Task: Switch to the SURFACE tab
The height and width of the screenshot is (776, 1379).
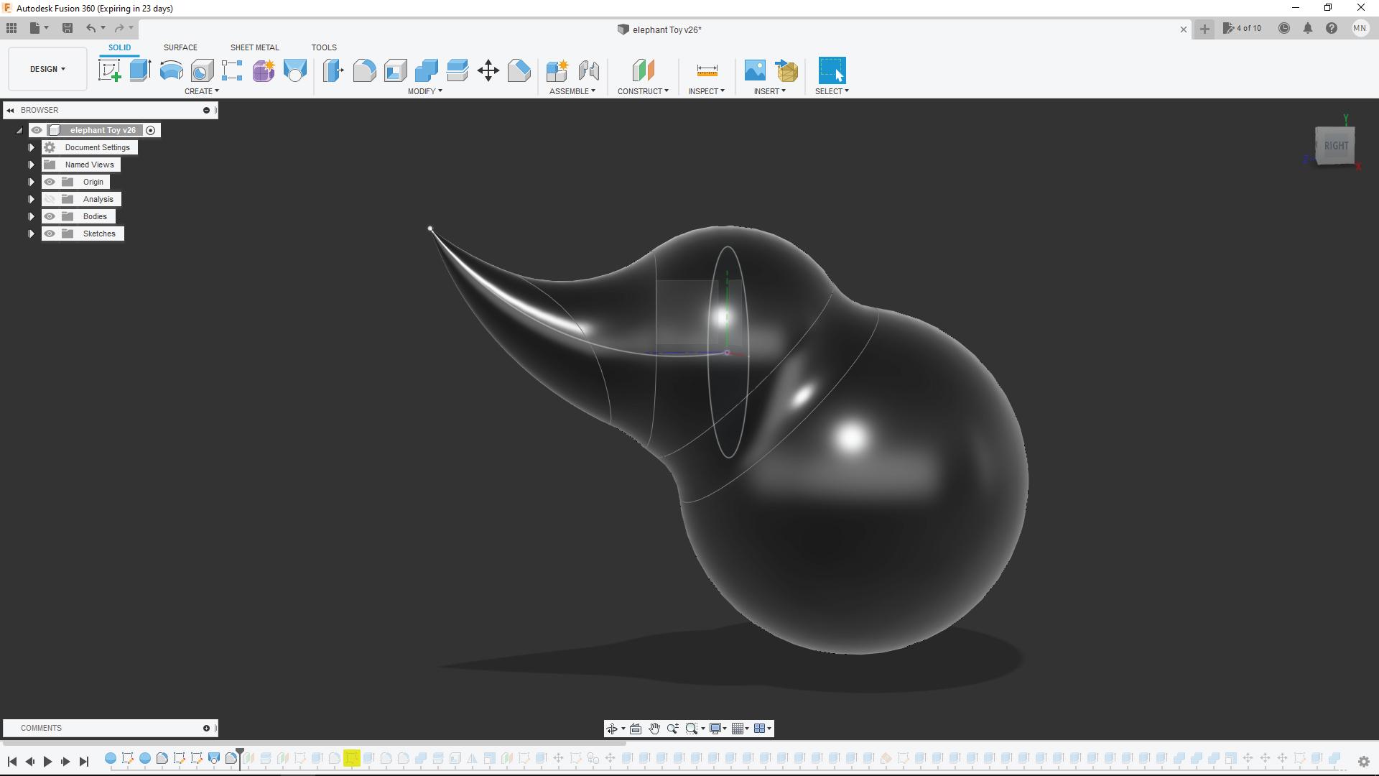Action: pyautogui.click(x=180, y=47)
